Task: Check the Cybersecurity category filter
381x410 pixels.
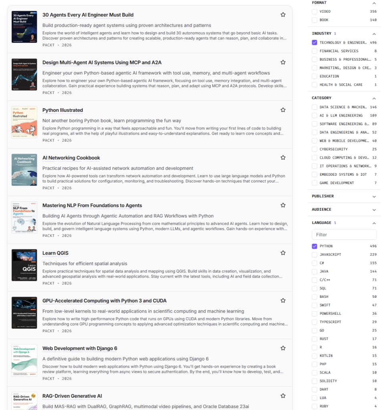Action: (x=314, y=149)
